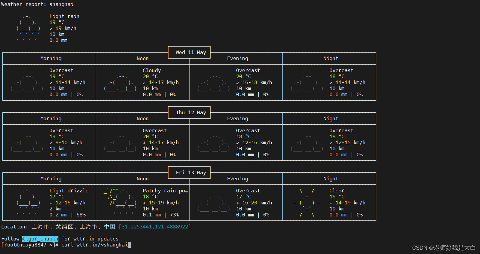
Task: Click Friday morning '0.2 mm | 68%' precipitation
Action: [x=67, y=215]
